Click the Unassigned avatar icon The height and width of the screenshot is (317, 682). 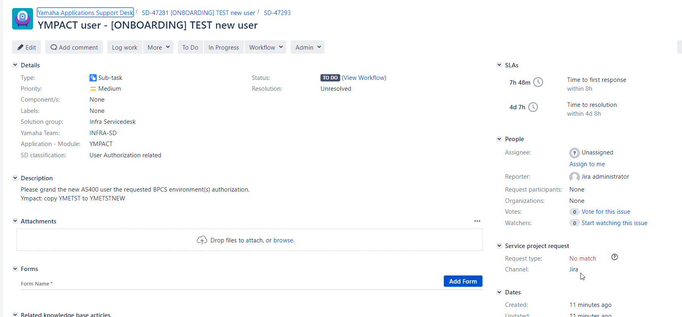pyautogui.click(x=574, y=153)
